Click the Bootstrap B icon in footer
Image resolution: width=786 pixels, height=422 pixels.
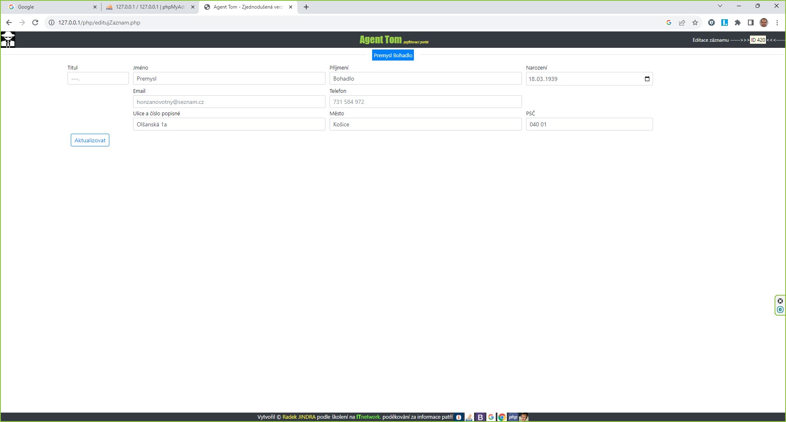[480, 417]
